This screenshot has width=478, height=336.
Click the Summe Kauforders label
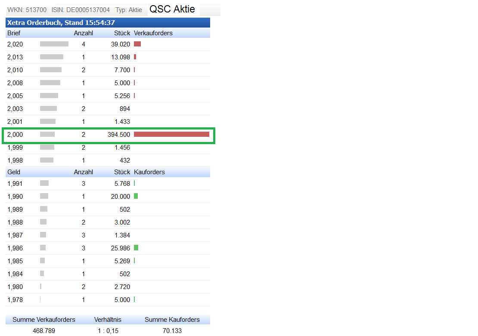(172, 320)
